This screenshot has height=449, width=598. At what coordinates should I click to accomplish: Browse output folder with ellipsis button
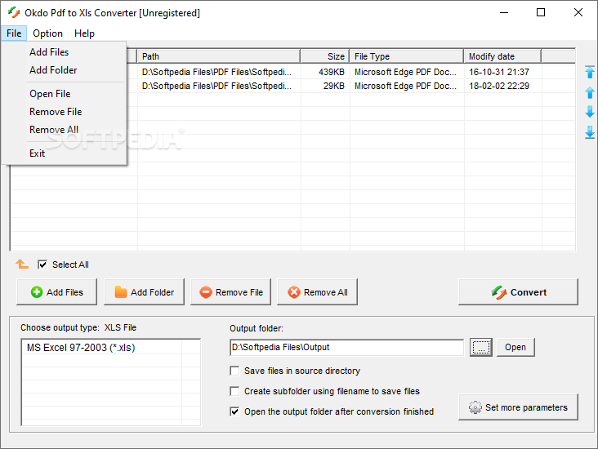point(481,347)
